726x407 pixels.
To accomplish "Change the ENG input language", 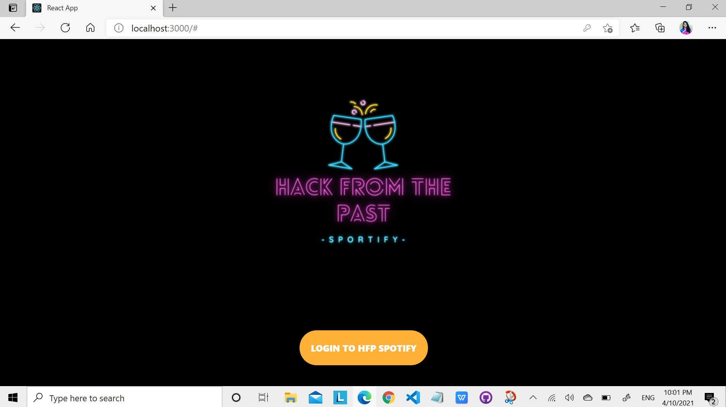I will [648, 398].
